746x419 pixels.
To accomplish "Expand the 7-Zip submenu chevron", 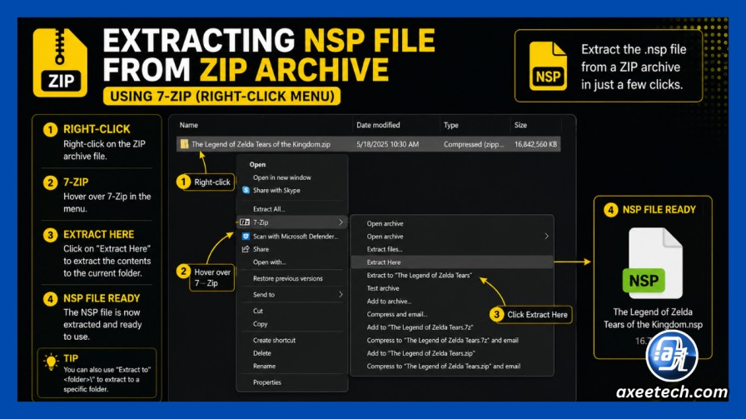I will tap(341, 222).
